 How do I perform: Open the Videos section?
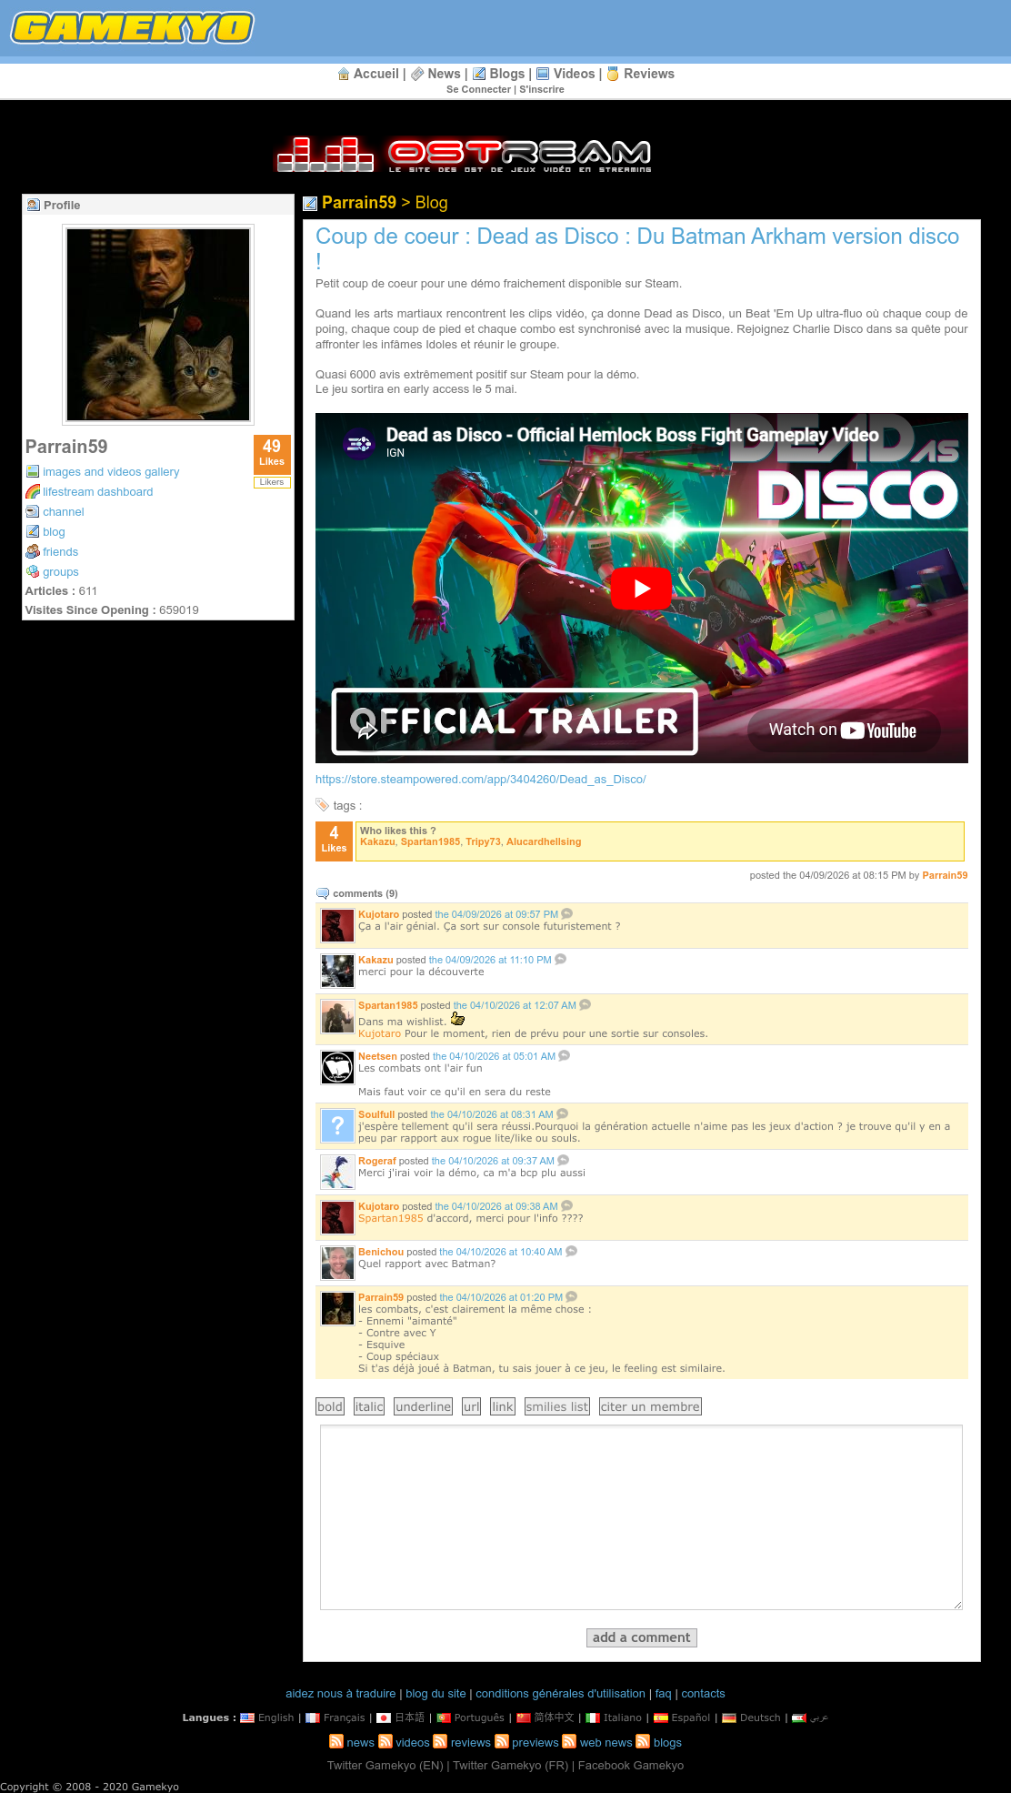[574, 74]
